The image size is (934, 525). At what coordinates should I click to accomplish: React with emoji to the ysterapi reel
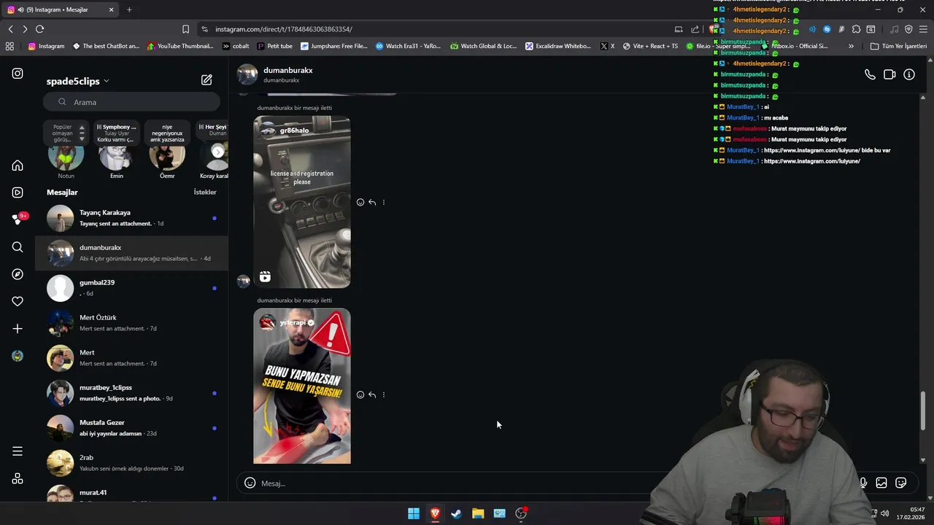(x=360, y=394)
